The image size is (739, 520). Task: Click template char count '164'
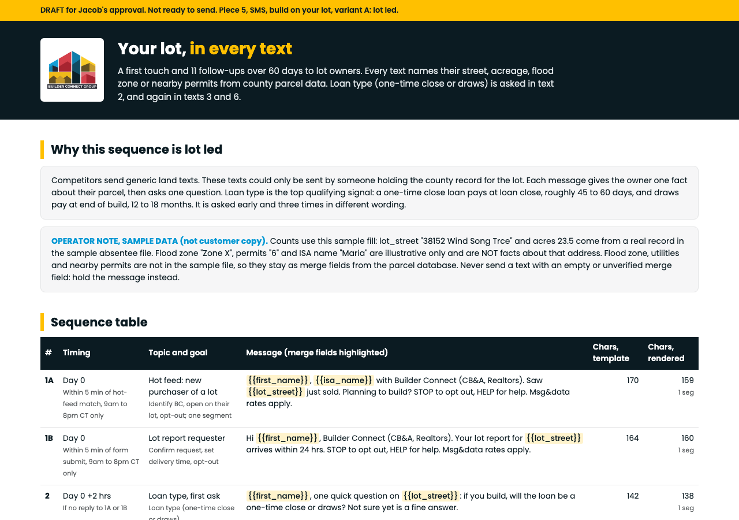[x=633, y=438]
